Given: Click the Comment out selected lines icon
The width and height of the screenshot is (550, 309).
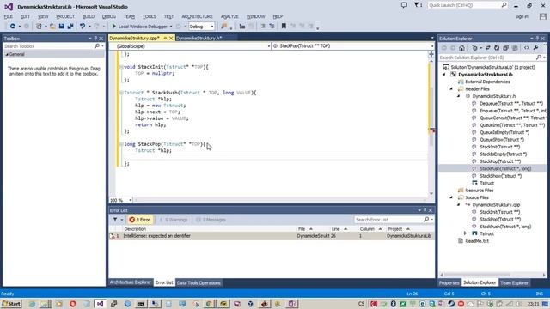Looking at the screenshot, I should pyautogui.click(x=262, y=27).
